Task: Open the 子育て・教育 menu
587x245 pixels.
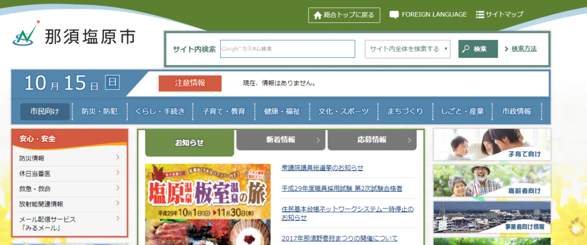Action: pyautogui.click(x=224, y=112)
